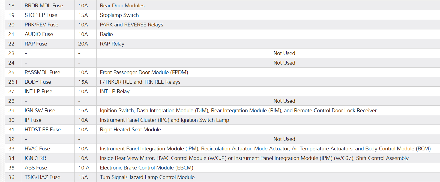Screen dimensions: 440x182
Task: Select Front Passenger Door Module (FPDM) text
Action: click(x=144, y=72)
